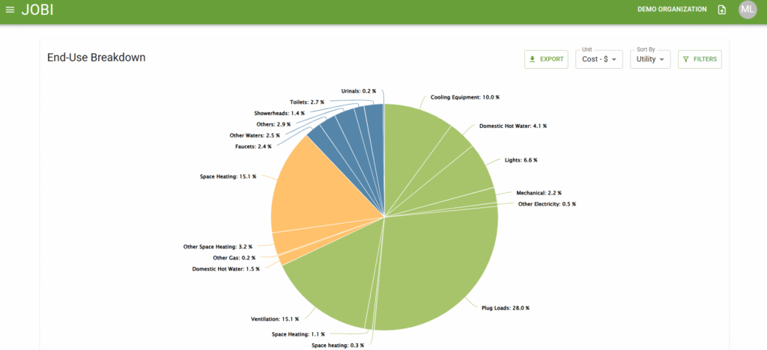This screenshot has width=767, height=350.
Task: Click the add document icon in header
Action: click(x=722, y=10)
